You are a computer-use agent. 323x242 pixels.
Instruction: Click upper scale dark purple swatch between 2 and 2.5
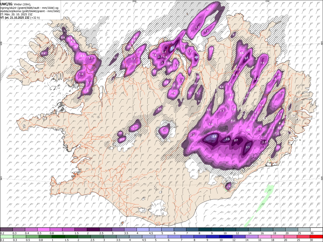click(93, 230)
